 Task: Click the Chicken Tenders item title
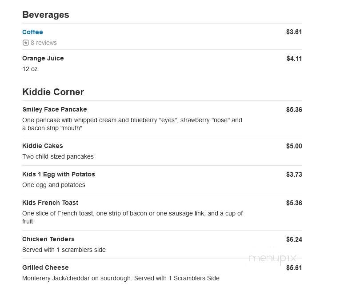click(48, 239)
